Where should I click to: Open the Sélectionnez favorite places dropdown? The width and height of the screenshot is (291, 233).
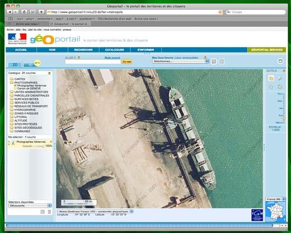click(x=180, y=61)
